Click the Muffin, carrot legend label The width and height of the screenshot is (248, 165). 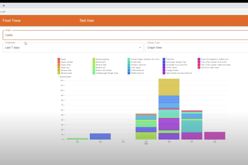point(172,68)
